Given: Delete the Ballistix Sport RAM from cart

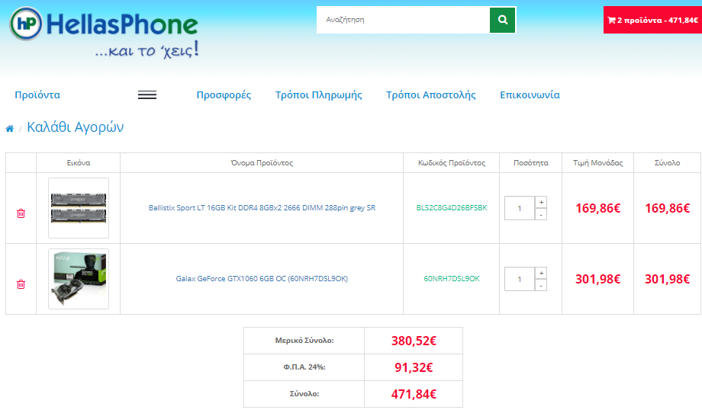Looking at the screenshot, I should pos(21,213).
